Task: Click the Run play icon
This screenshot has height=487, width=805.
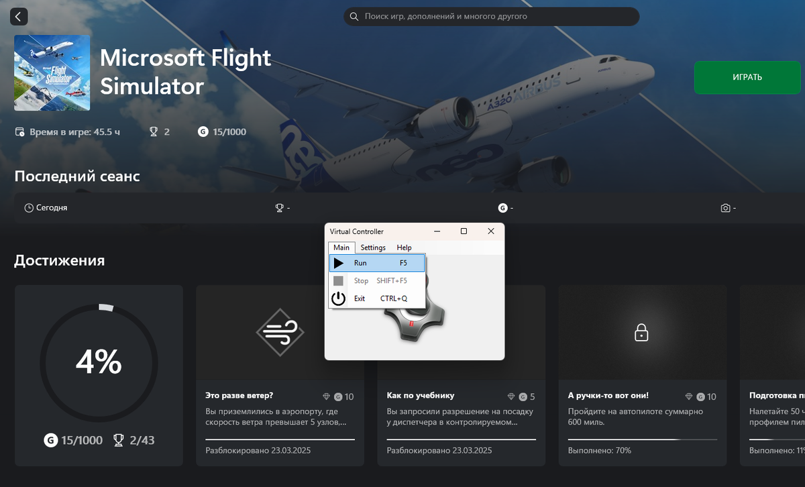Action: (x=339, y=263)
